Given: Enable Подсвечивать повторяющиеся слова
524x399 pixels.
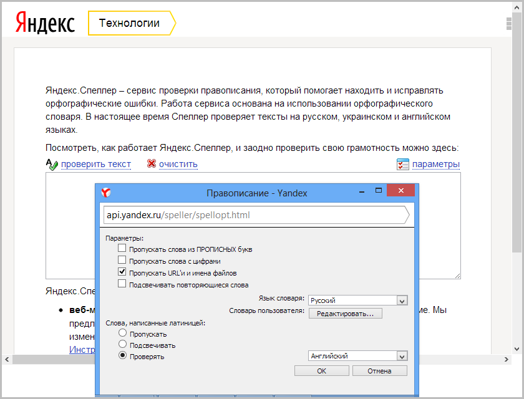Looking at the screenshot, I should (122, 284).
